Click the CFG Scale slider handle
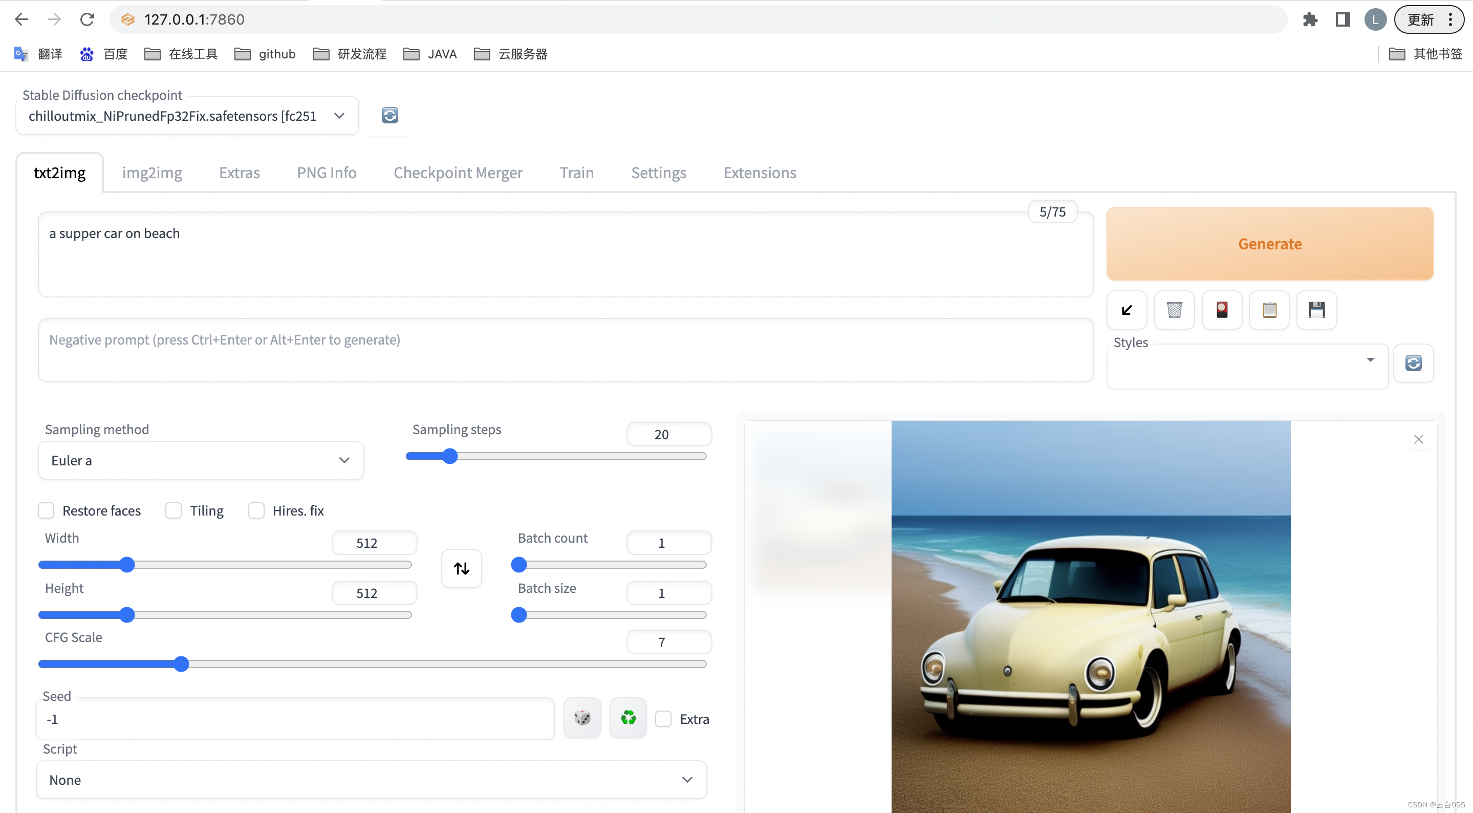 point(181,664)
